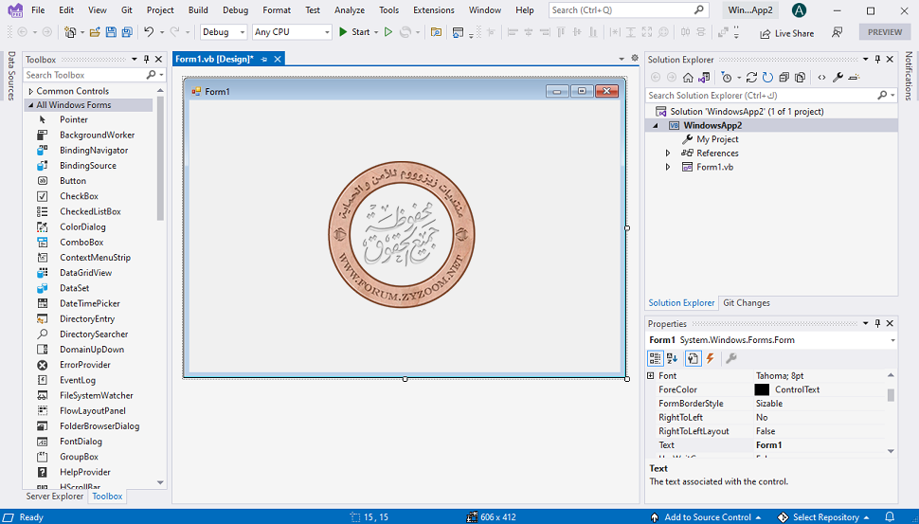Click the Undo arrow icon
This screenshot has height=524, width=919.
click(x=149, y=32)
